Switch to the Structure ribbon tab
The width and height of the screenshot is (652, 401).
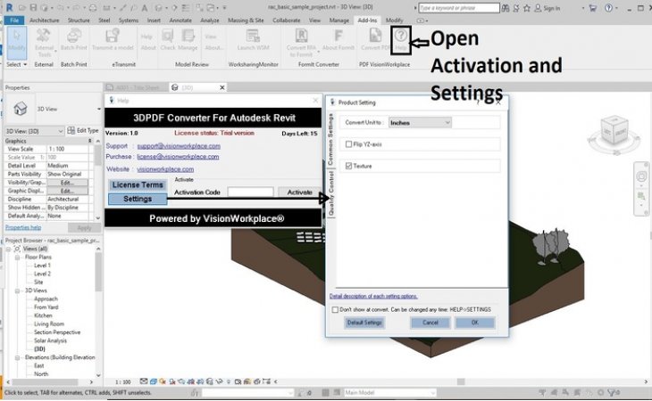[79, 20]
